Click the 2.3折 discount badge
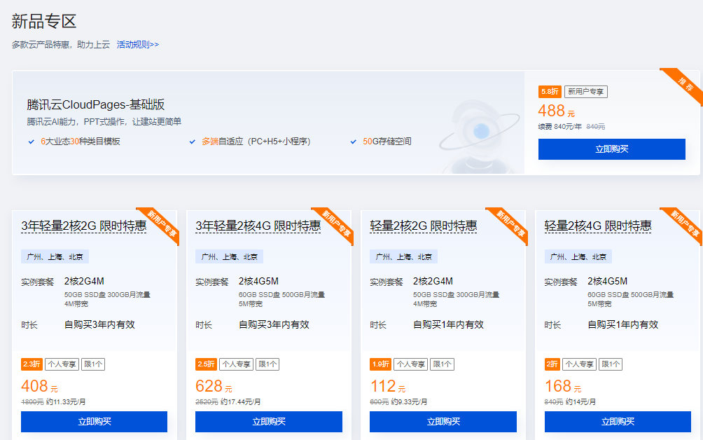The height and width of the screenshot is (440, 703). (32, 364)
